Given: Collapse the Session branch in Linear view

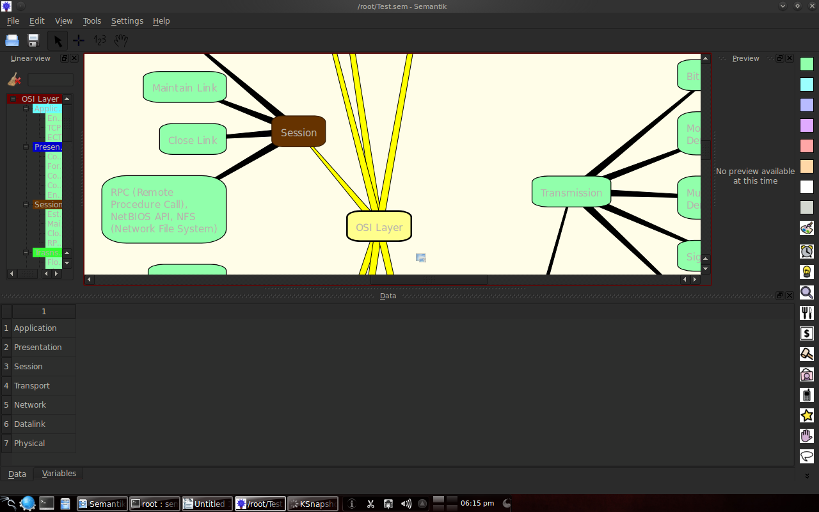Looking at the screenshot, I should (x=26, y=205).
